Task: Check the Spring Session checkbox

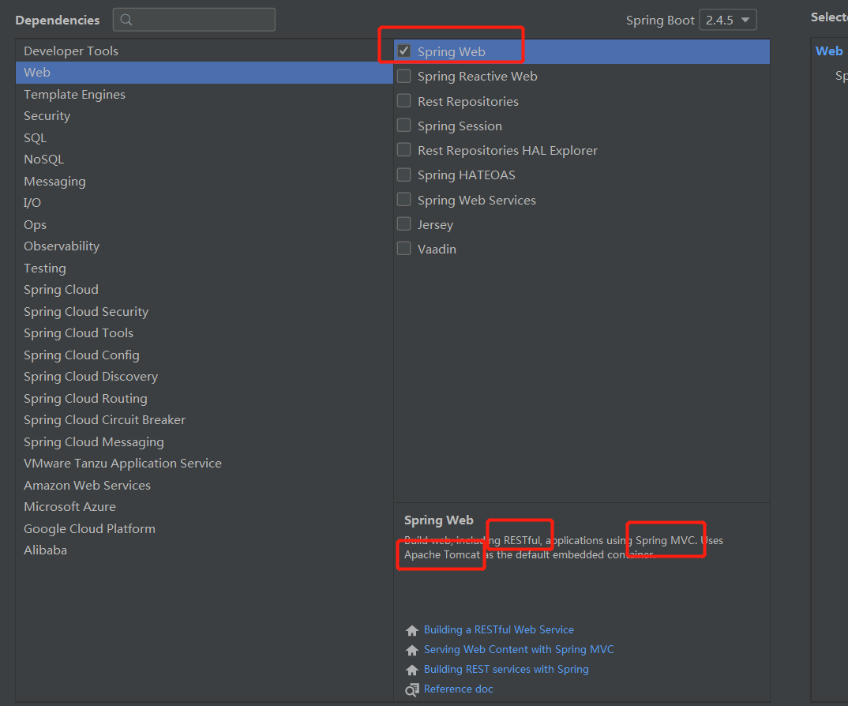Action: point(404,125)
